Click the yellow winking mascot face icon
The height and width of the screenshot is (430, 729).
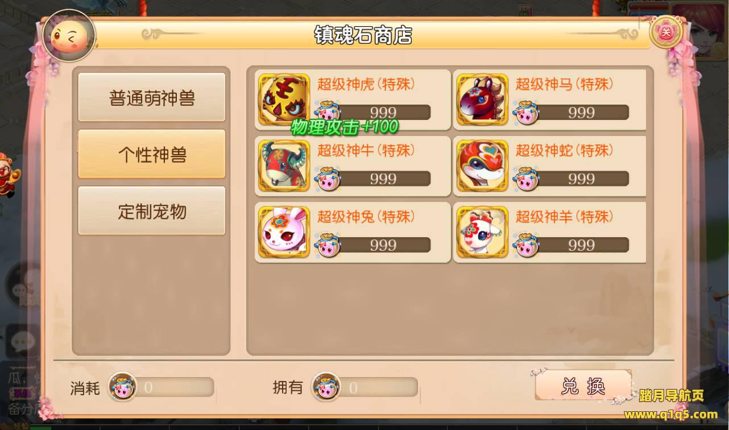[x=69, y=36]
